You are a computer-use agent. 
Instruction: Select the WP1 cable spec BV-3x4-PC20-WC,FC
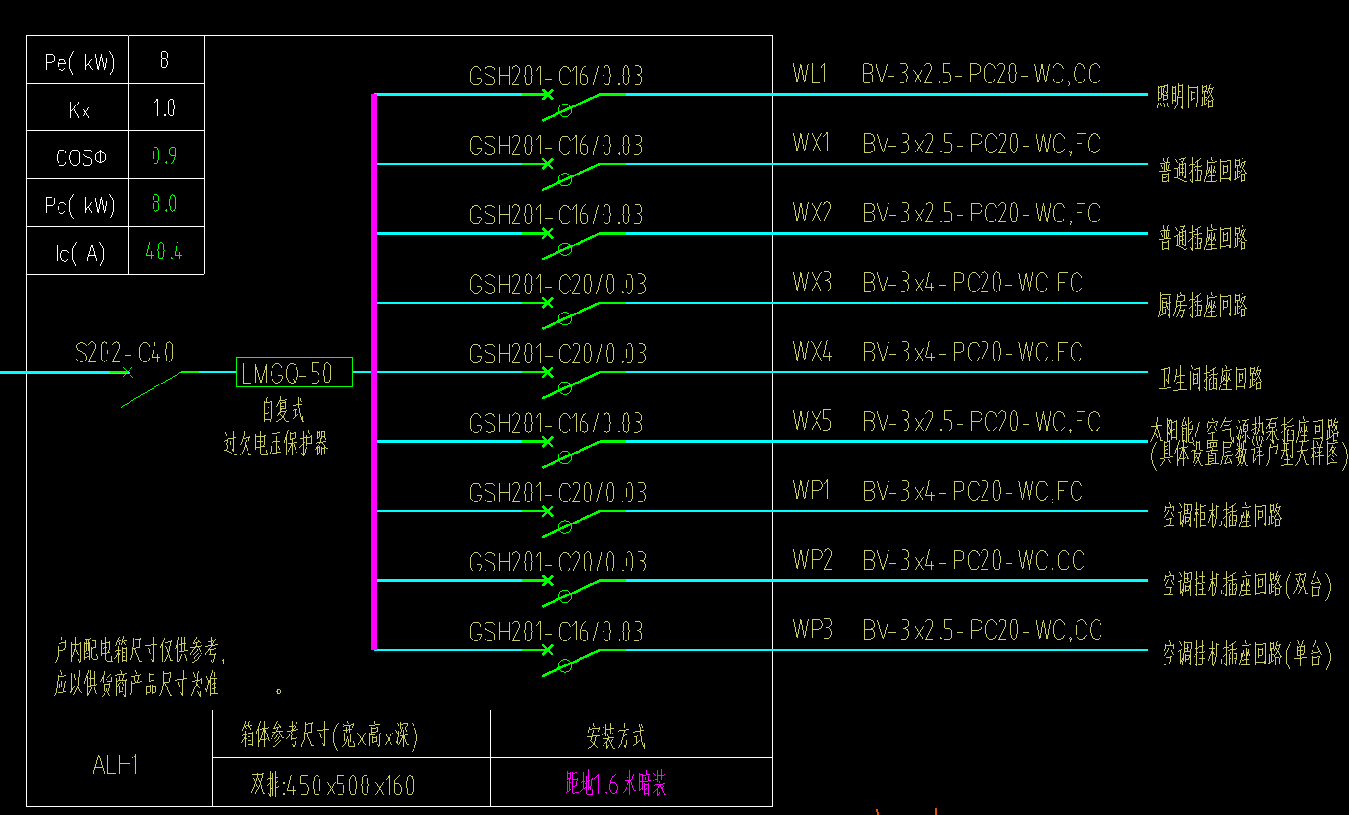coord(973,491)
